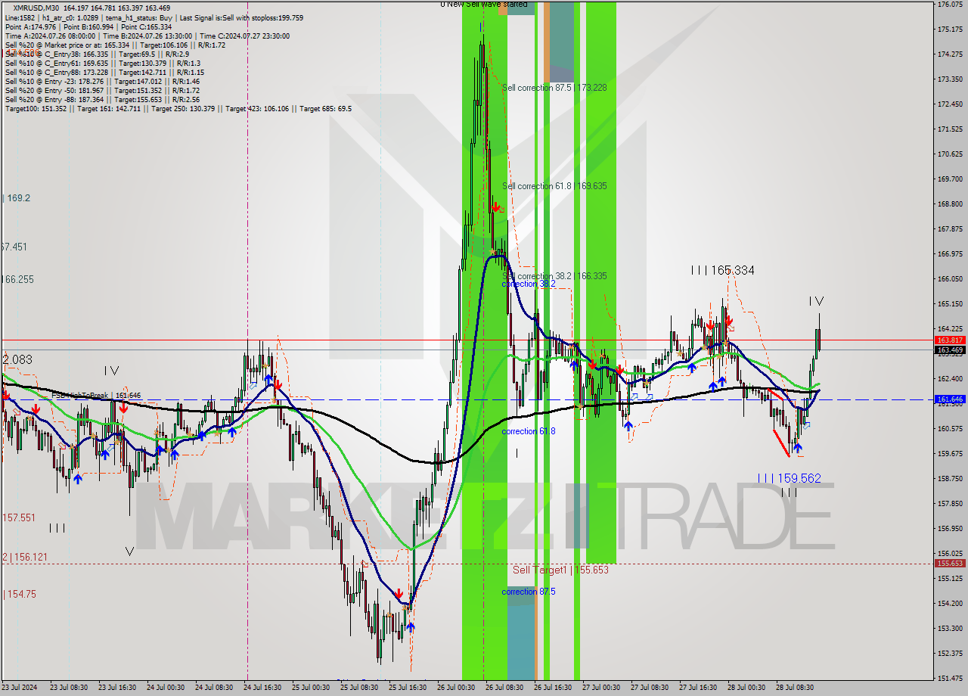Image resolution: width=968 pixels, height=696 pixels.
Task: Click the 'Sell %20 @ Entry -88: 187.364' line
Action: [102, 99]
